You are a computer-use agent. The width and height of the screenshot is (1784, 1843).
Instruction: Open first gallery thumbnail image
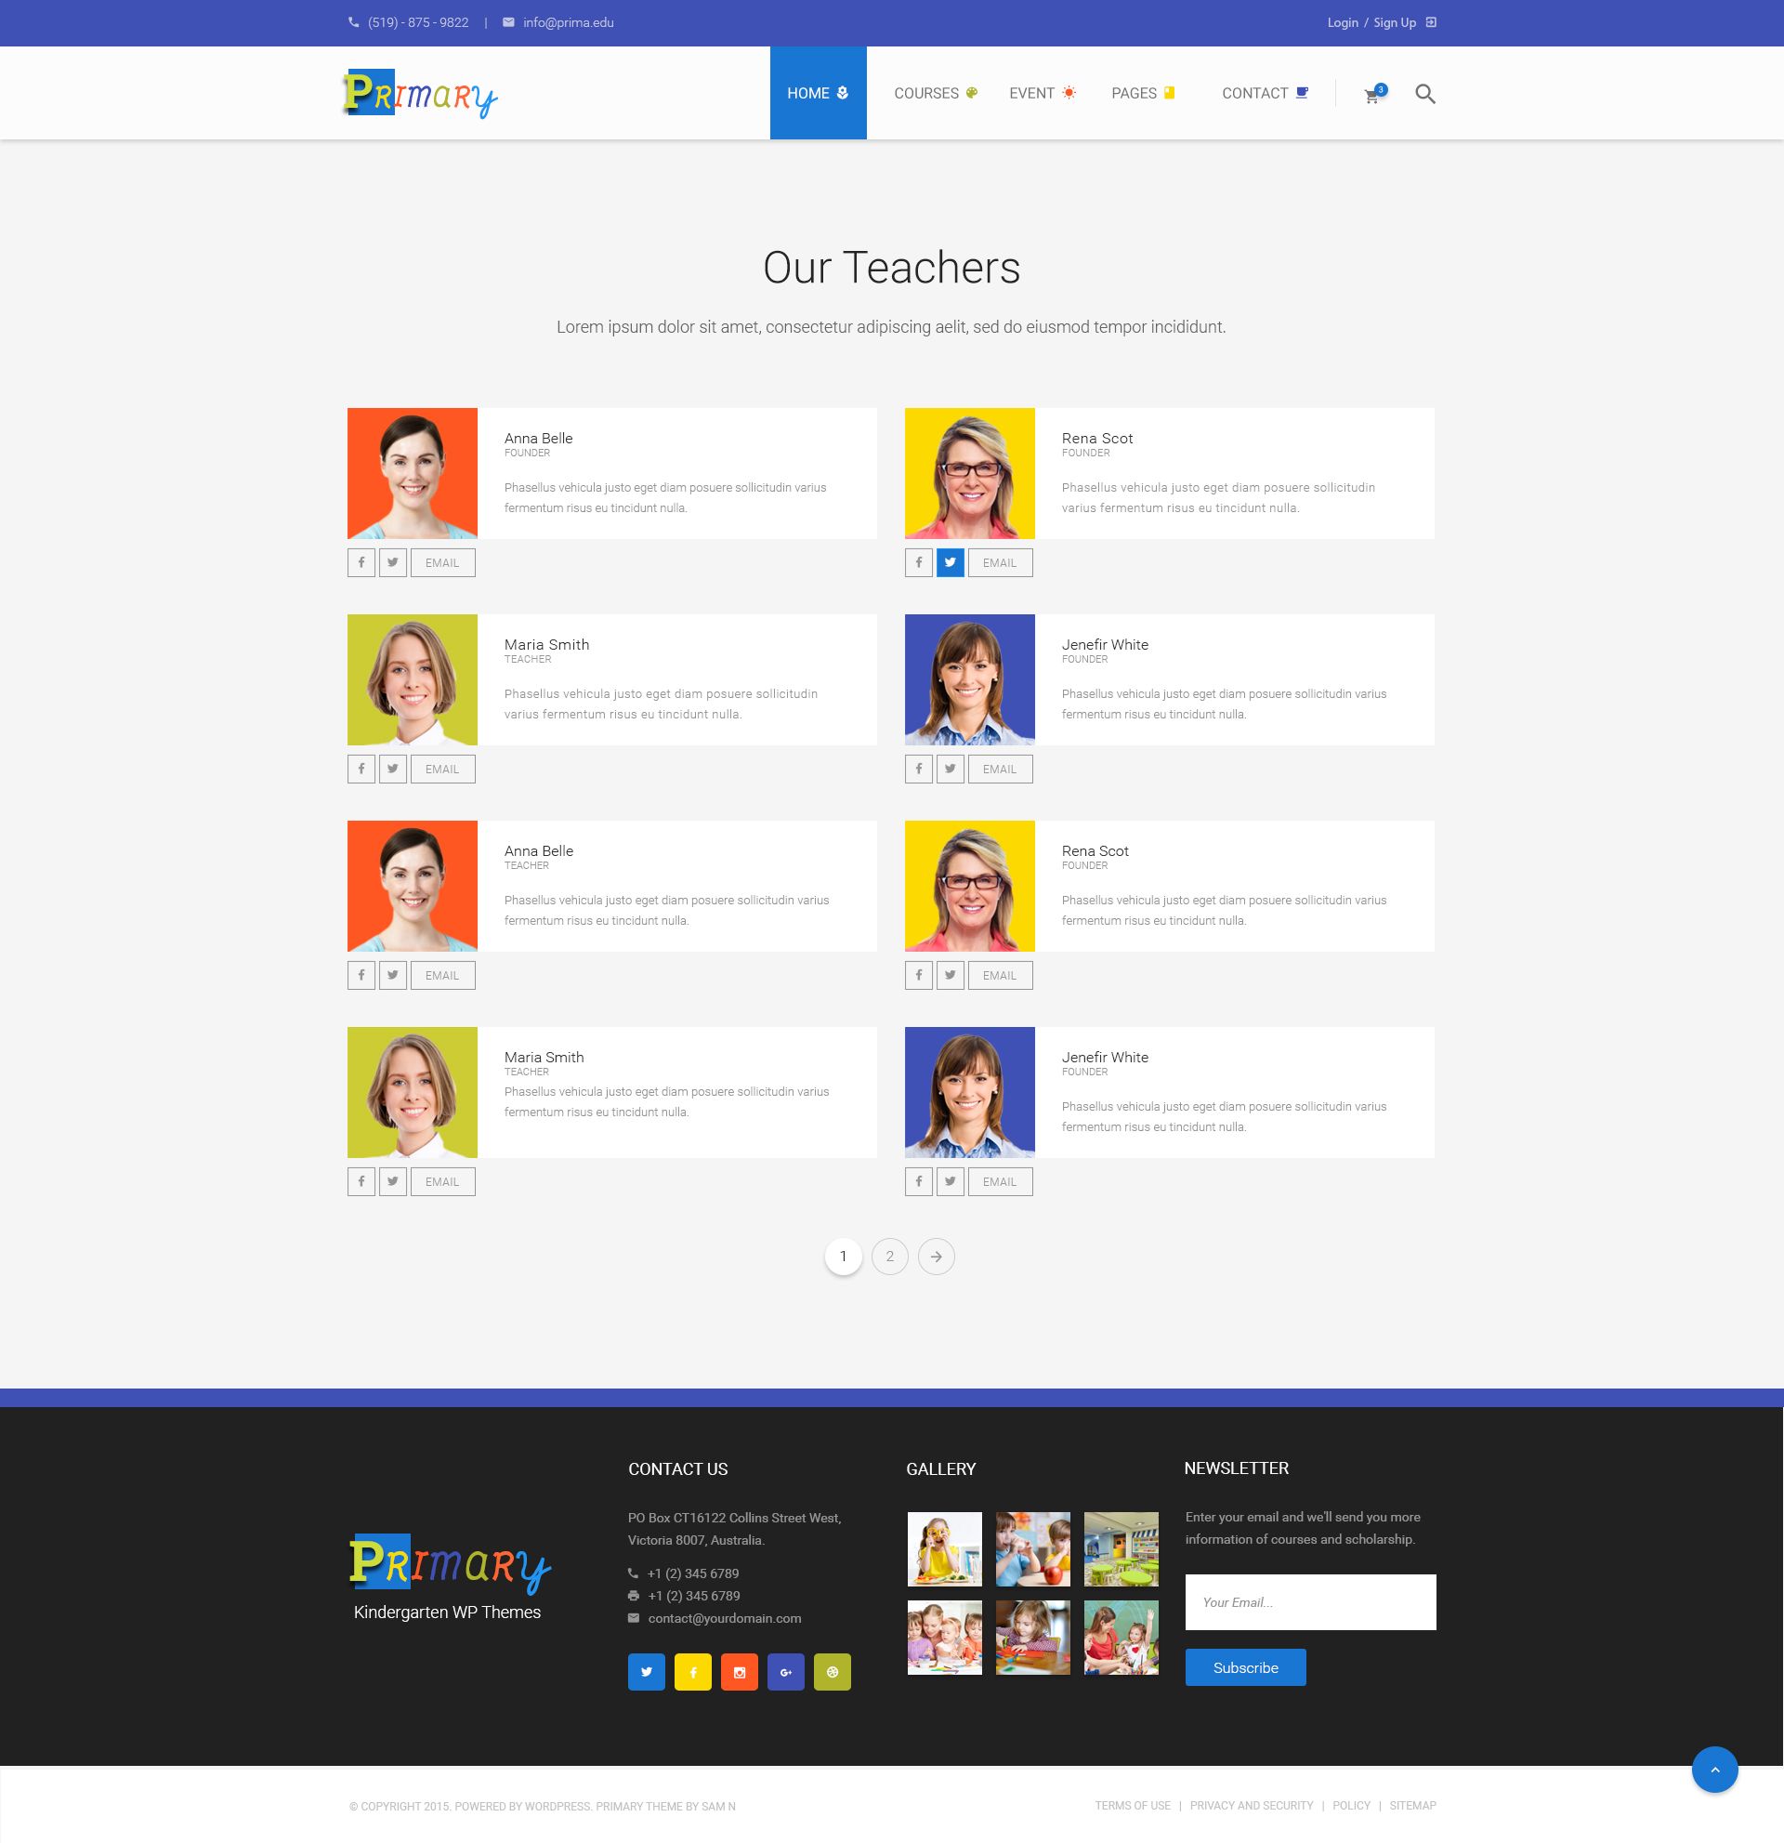click(x=945, y=1548)
